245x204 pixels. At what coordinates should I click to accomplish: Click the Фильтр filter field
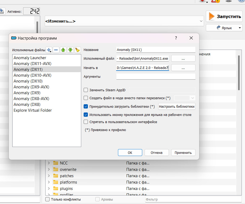click(193, 199)
